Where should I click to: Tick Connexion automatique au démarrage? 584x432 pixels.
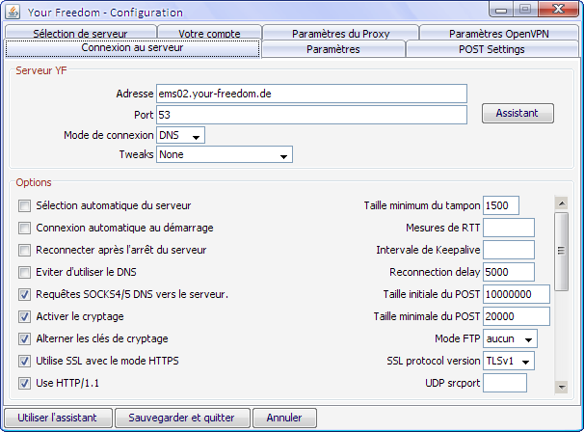(x=25, y=228)
